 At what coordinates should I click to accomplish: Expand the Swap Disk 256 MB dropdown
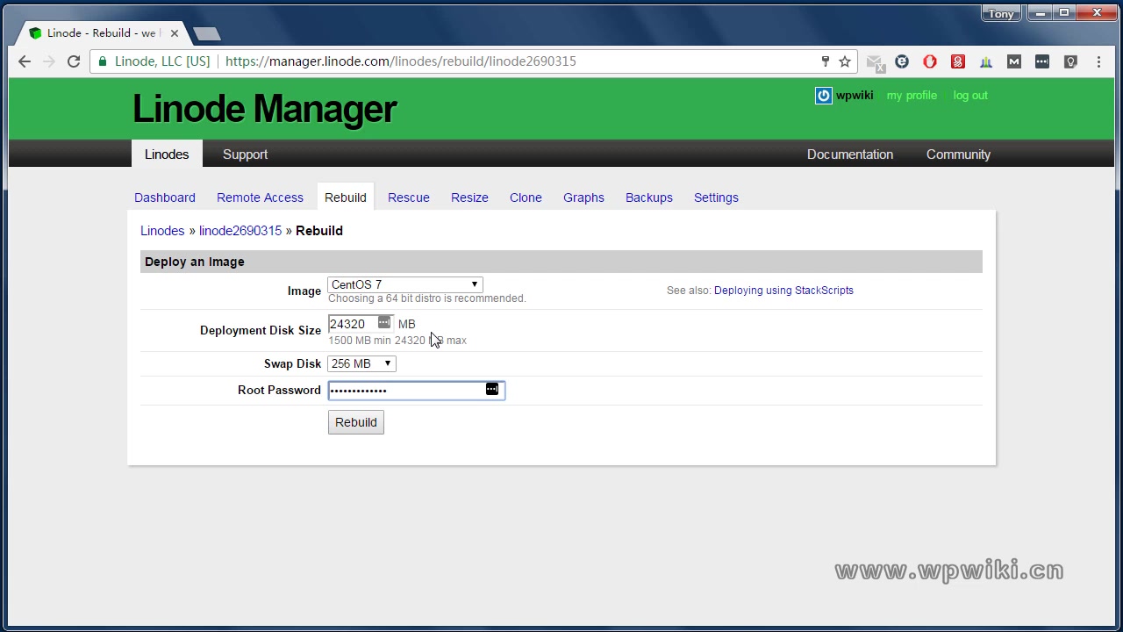[x=361, y=363]
